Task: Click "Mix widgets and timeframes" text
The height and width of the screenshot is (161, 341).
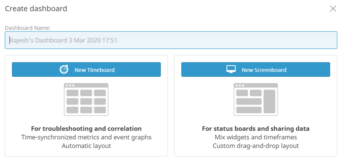Action: (x=256, y=137)
